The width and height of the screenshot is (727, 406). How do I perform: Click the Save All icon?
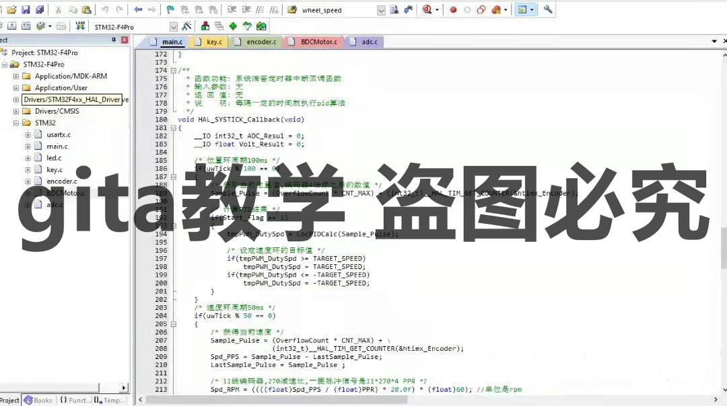tap(40, 9)
